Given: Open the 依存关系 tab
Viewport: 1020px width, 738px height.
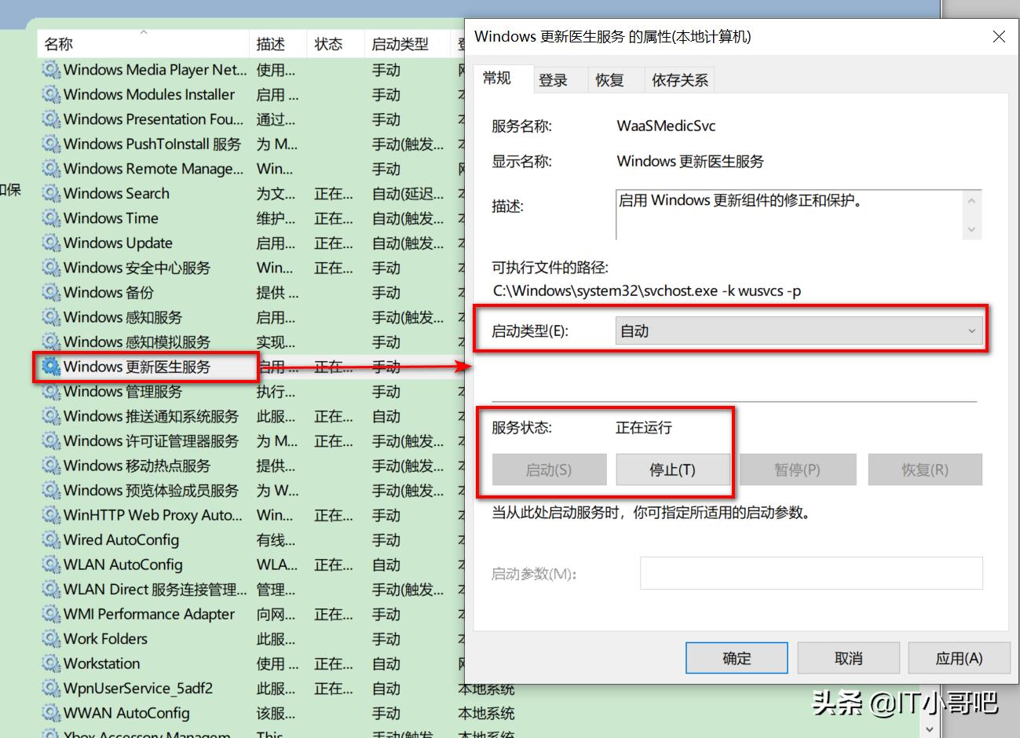Looking at the screenshot, I should point(678,79).
